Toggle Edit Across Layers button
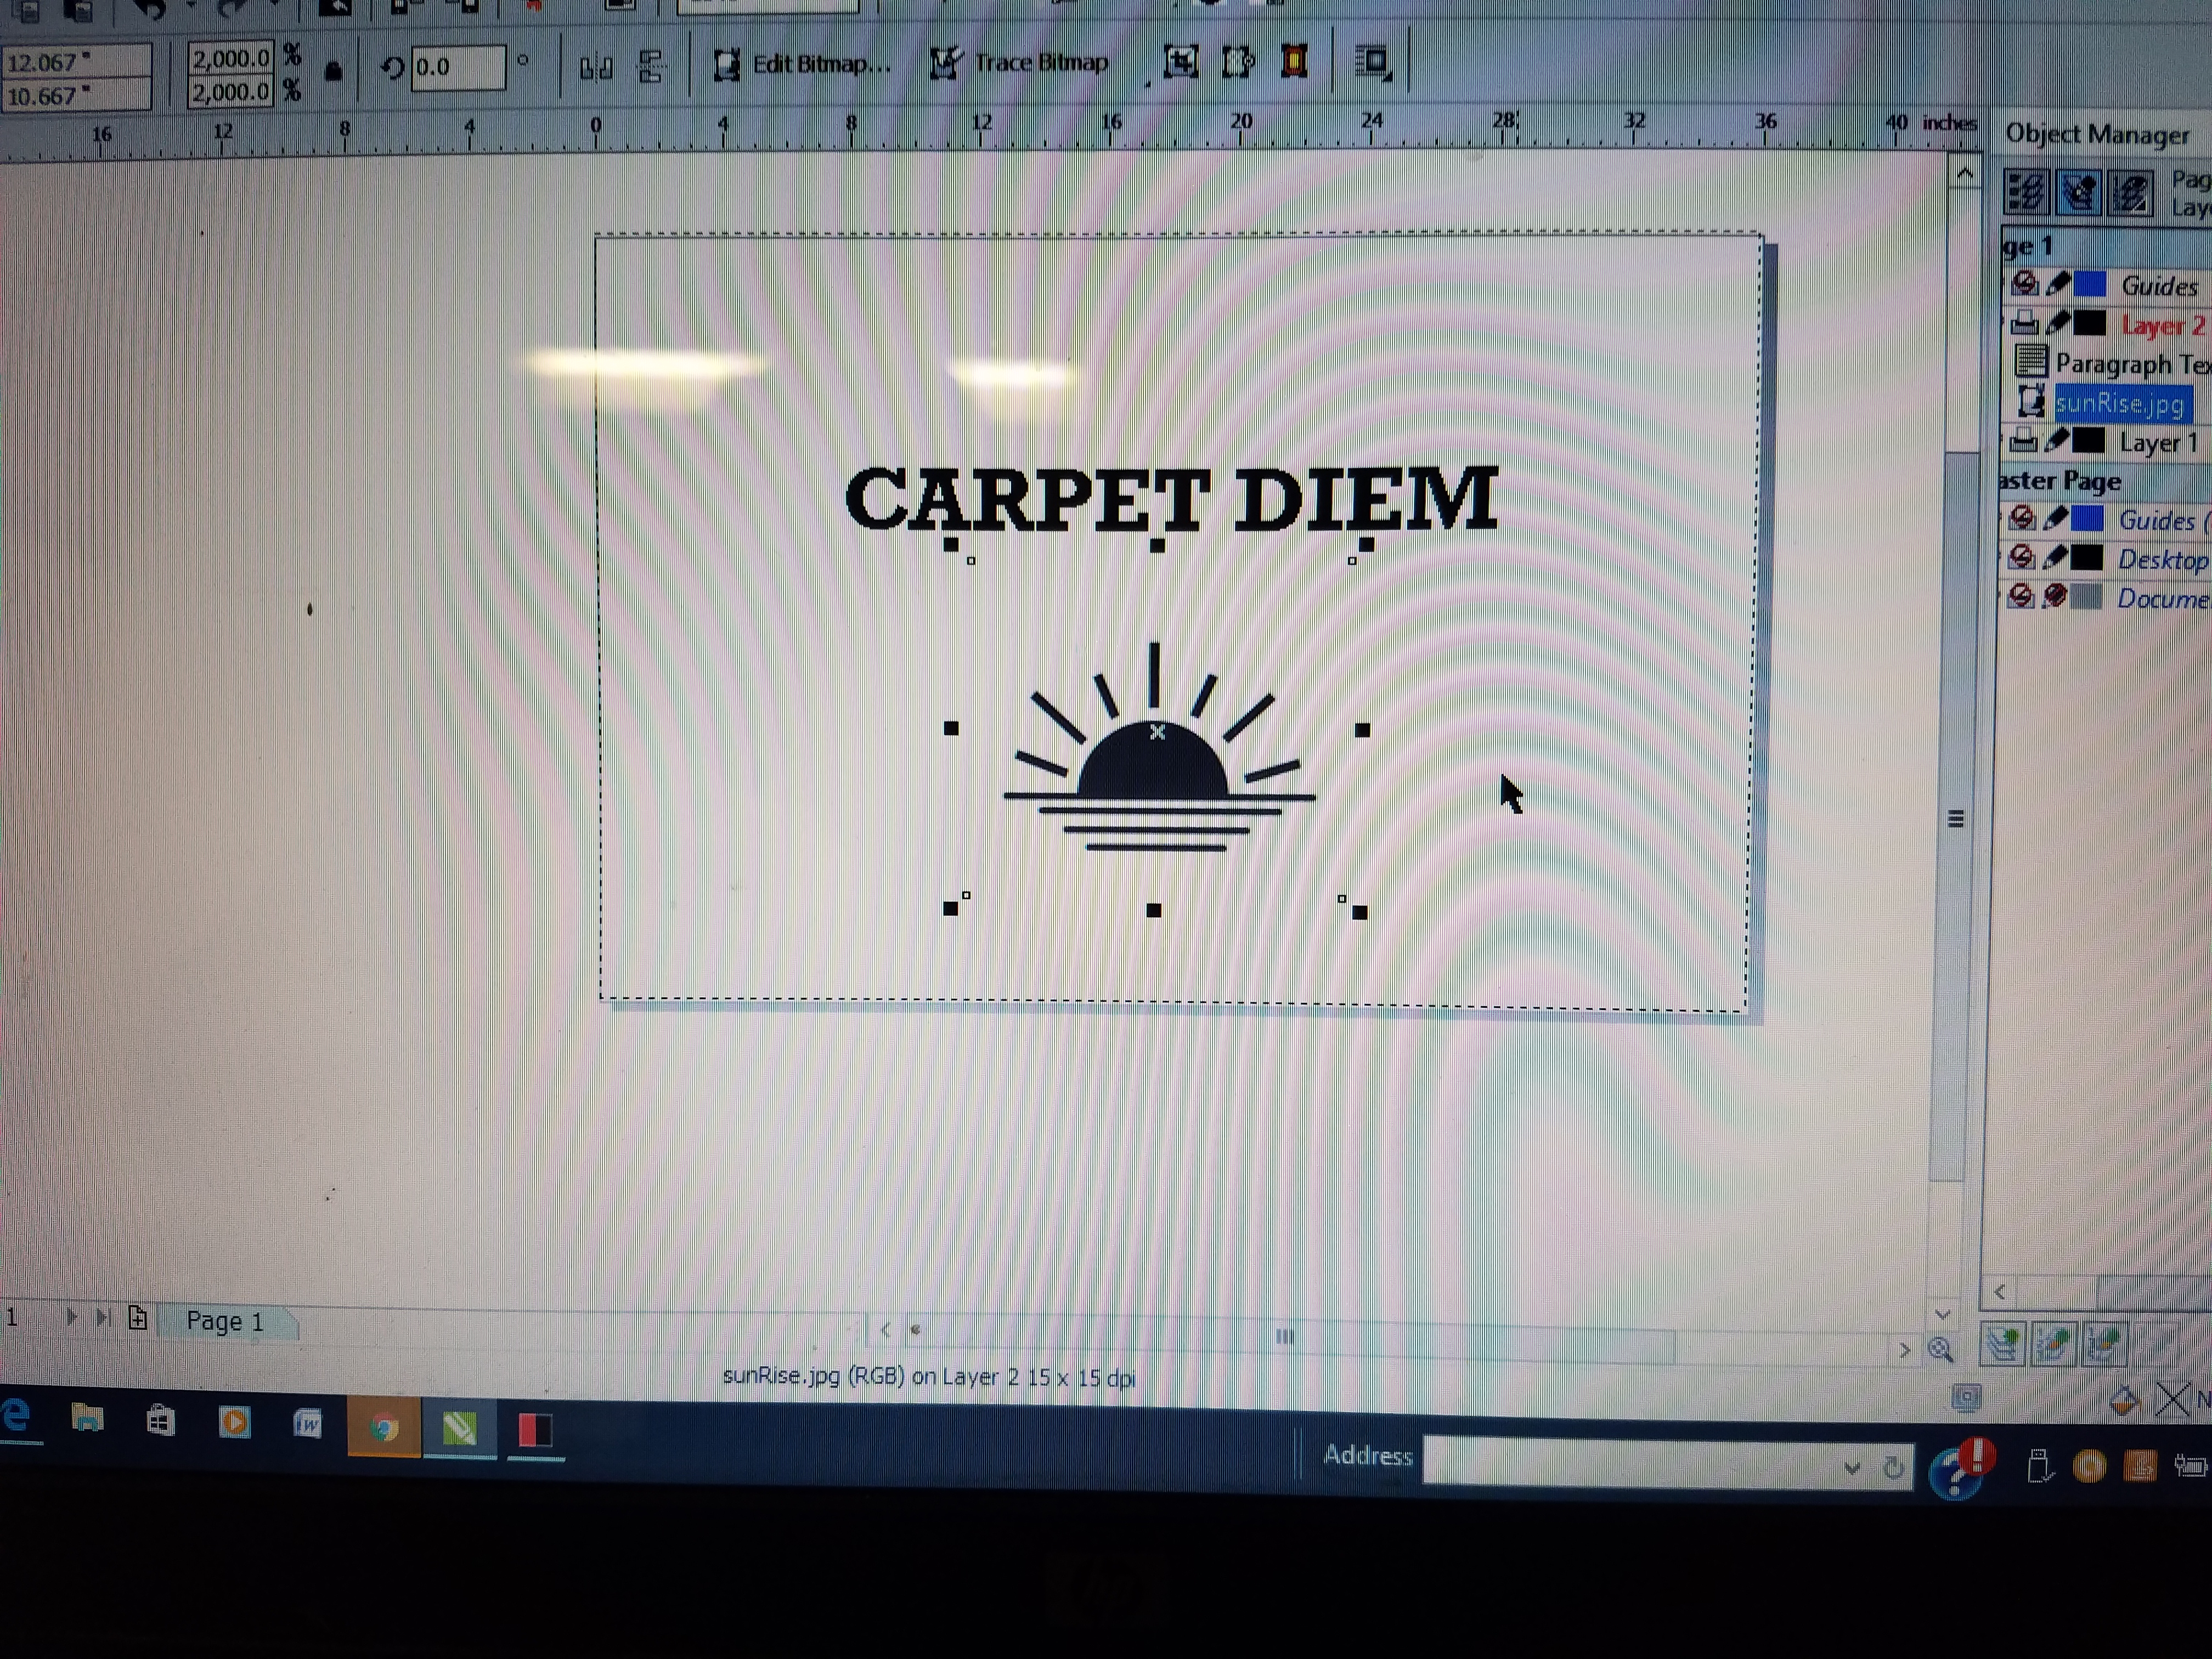The width and height of the screenshot is (2212, 1659). [2078, 192]
